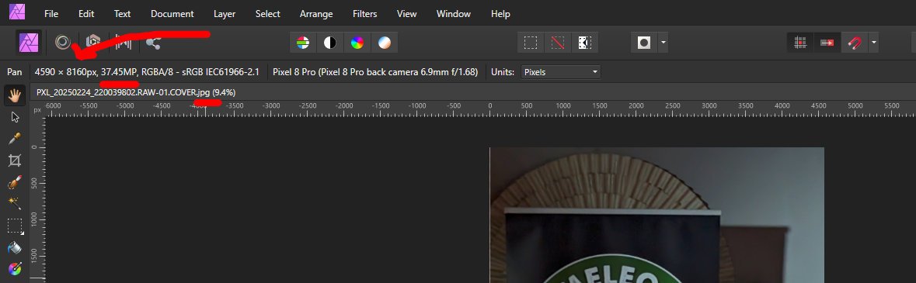The height and width of the screenshot is (283, 916).
Task: Apply Auto Levels from the toolbar
Action: [302, 43]
